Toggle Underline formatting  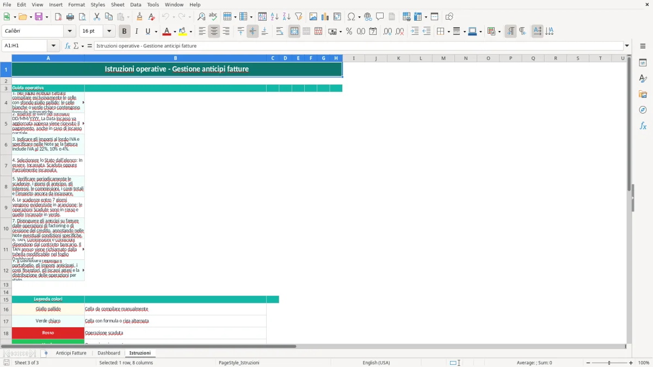pyautogui.click(x=148, y=32)
